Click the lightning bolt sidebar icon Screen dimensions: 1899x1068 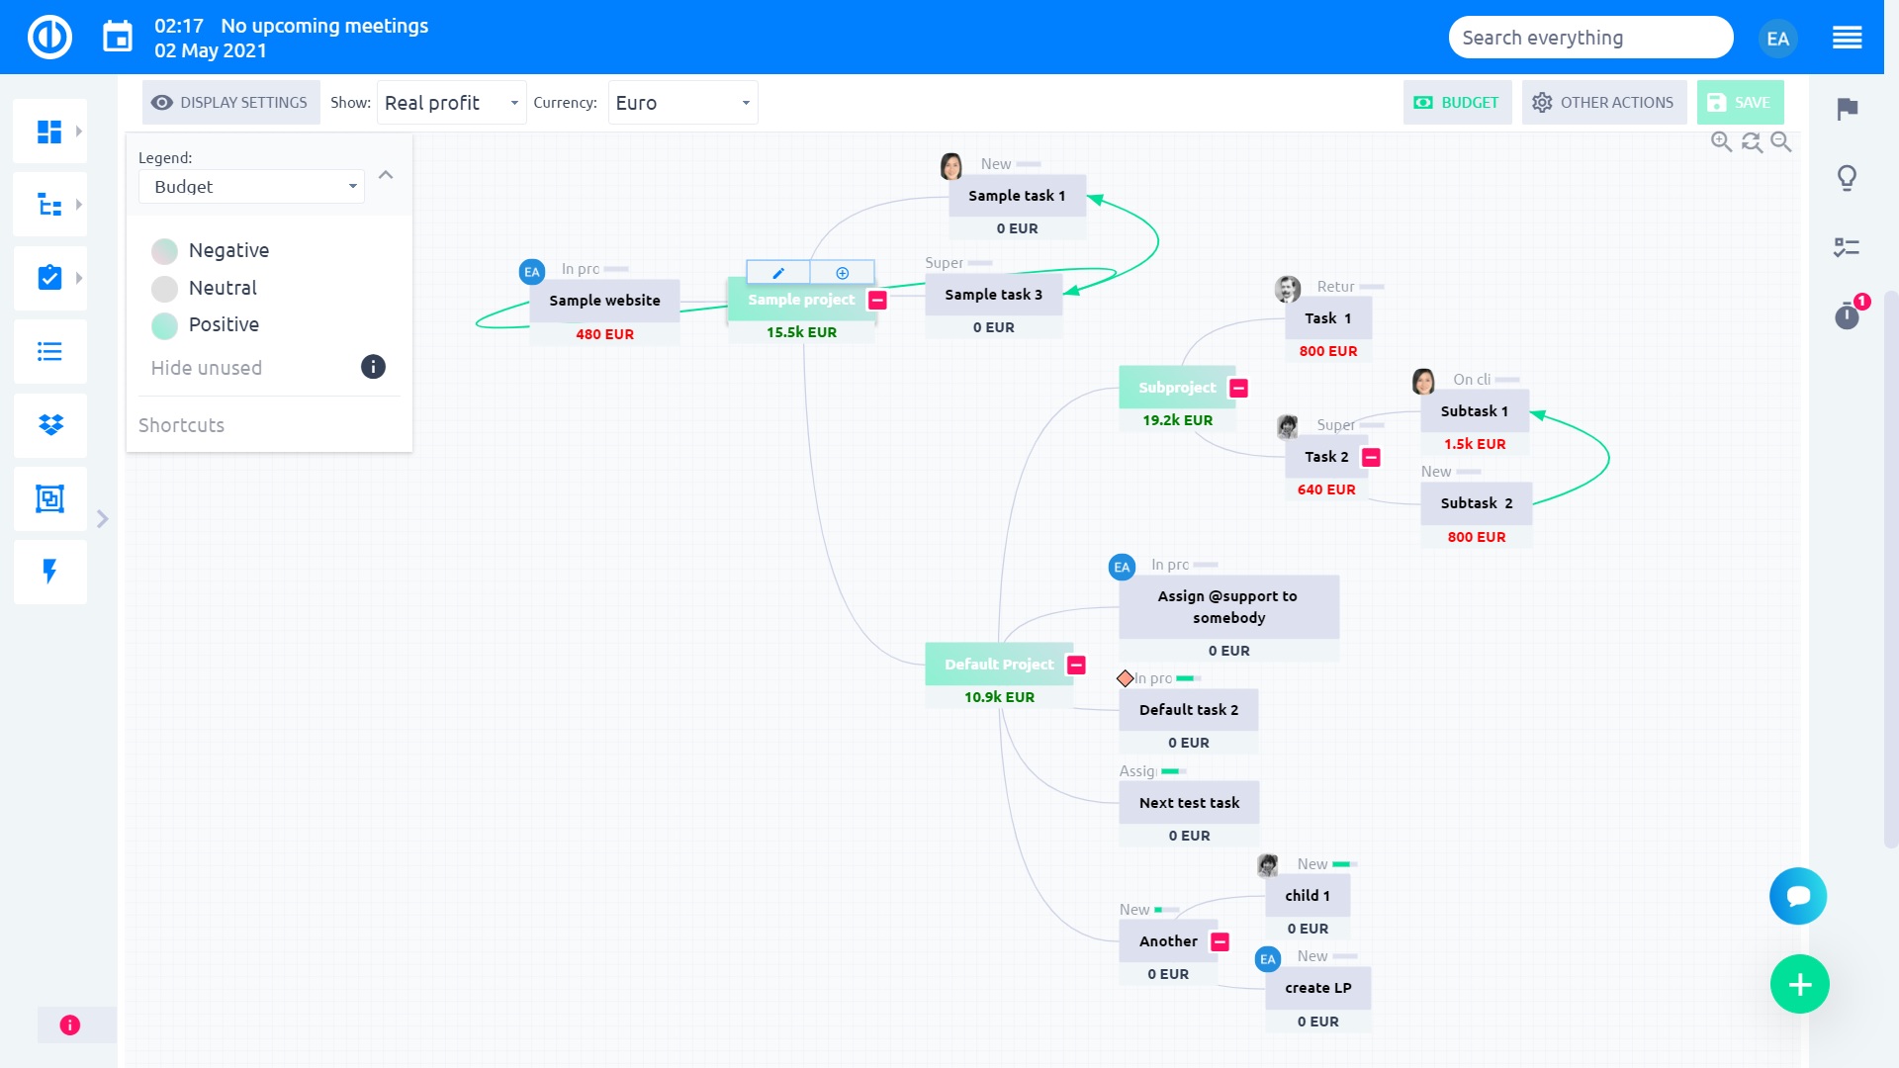(x=50, y=571)
